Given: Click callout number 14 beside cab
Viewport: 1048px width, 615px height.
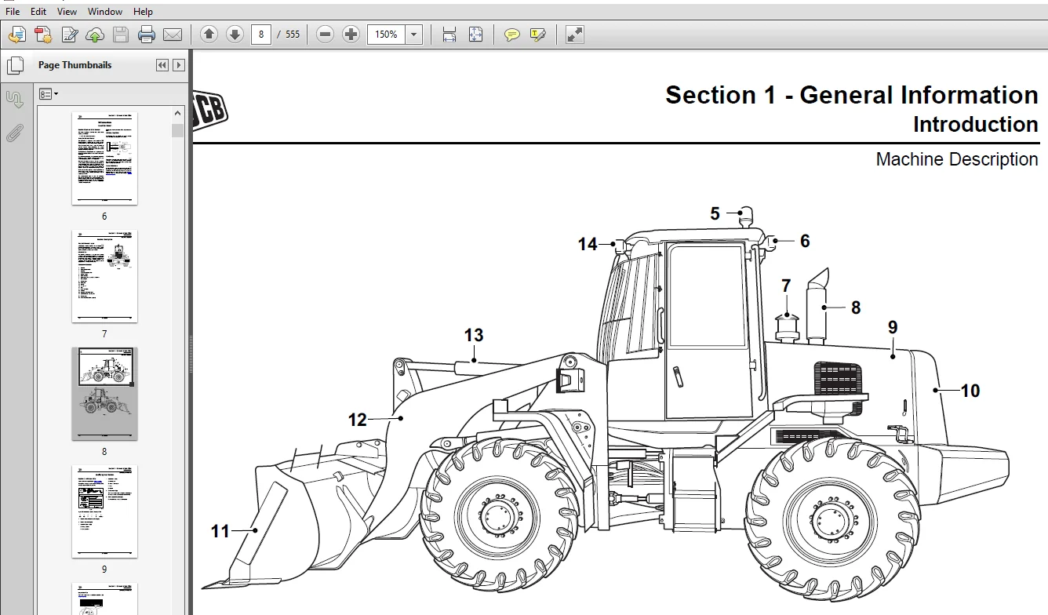Looking at the screenshot, I should [x=588, y=245].
